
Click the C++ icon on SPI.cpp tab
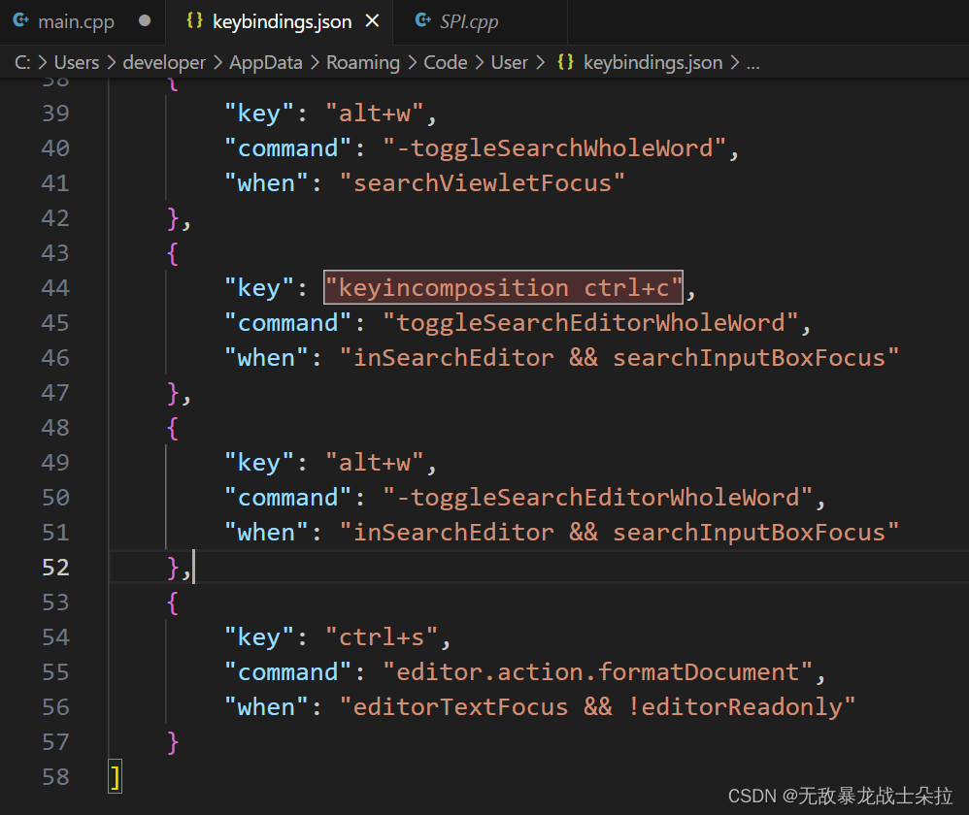coord(422,20)
